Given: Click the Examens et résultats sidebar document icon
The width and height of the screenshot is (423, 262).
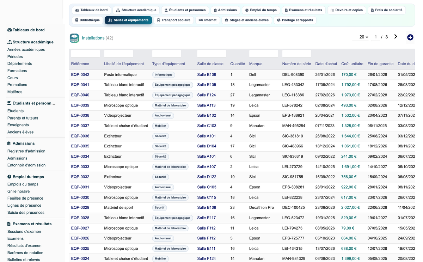Looking at the screenshot, I should click(9, 224).
